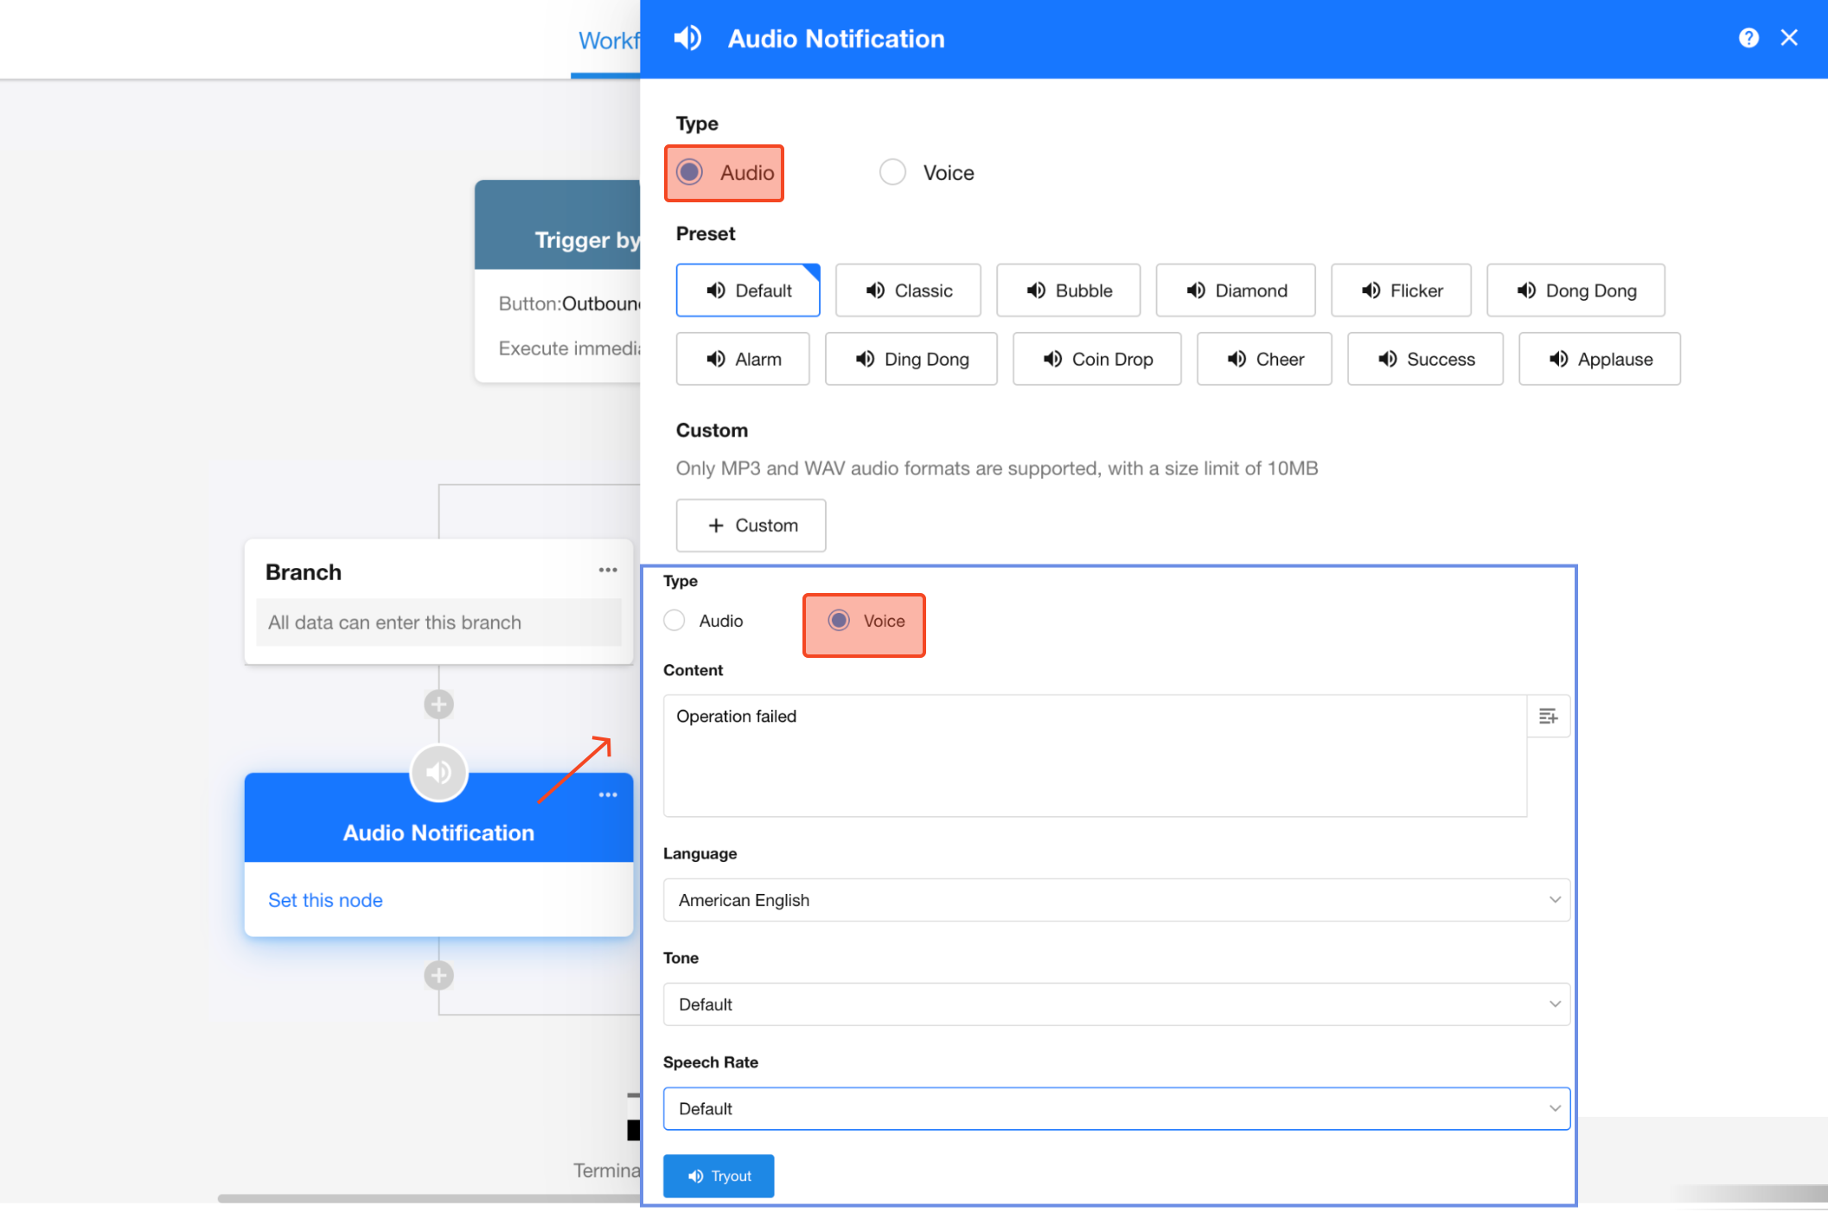Click the horizontal scrollbar at the bottom of the canvas
The image size is (1828, 1212).
point(428,1198)
